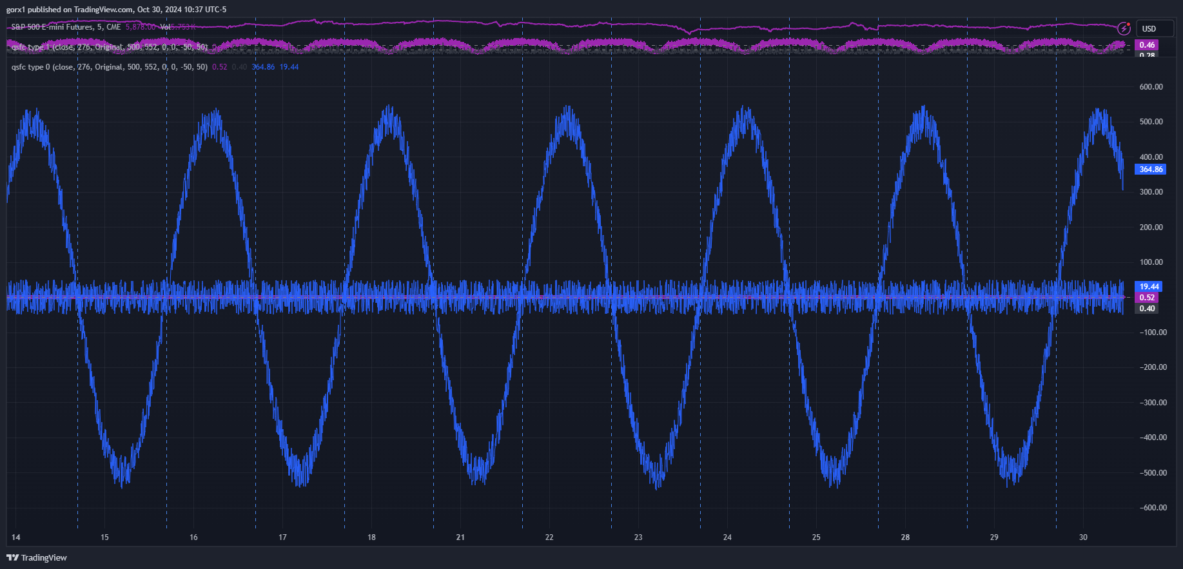The image size is (1183, 569).
Task: Click the purple 0.46 price scale label
Action: pos(1147,45)
